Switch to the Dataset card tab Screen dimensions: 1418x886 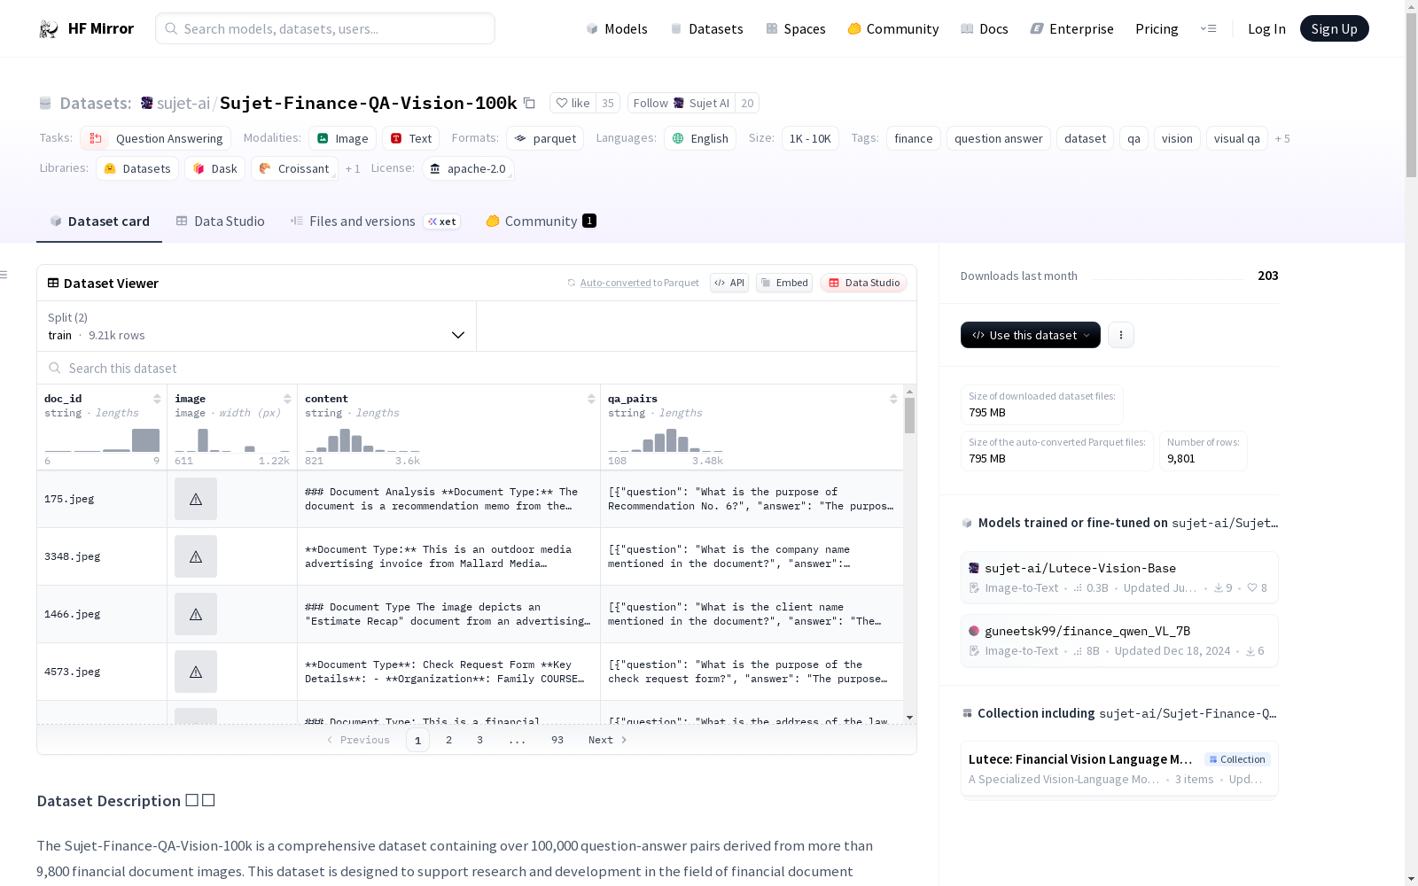point(99,221)
